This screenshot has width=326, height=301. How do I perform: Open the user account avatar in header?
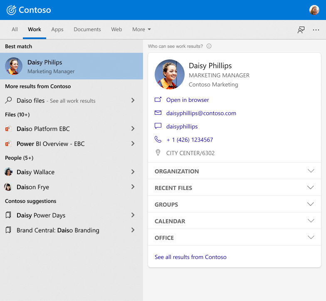[x=314, y=10]
